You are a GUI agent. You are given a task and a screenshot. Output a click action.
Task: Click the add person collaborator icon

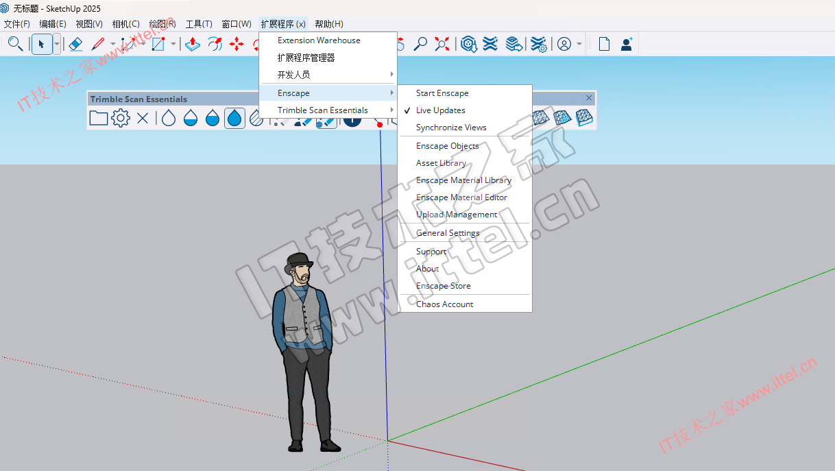pyautogui.click(x=627, y=45)
